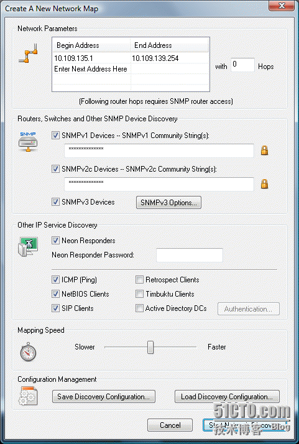Click the lock icon beside SNMPv1 community string
This screenshot has width=299, height=444.
pyautogui.click(x=264, y=150)
